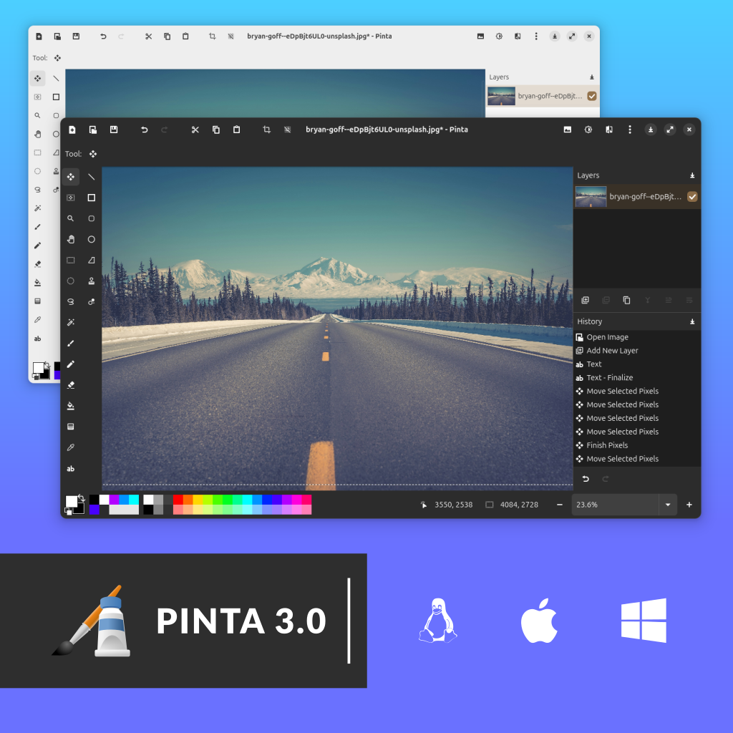This screenshot has width=733, height=733.
Task: Select the Move Selected tool in dark window
Action: (x=71, y=177)
